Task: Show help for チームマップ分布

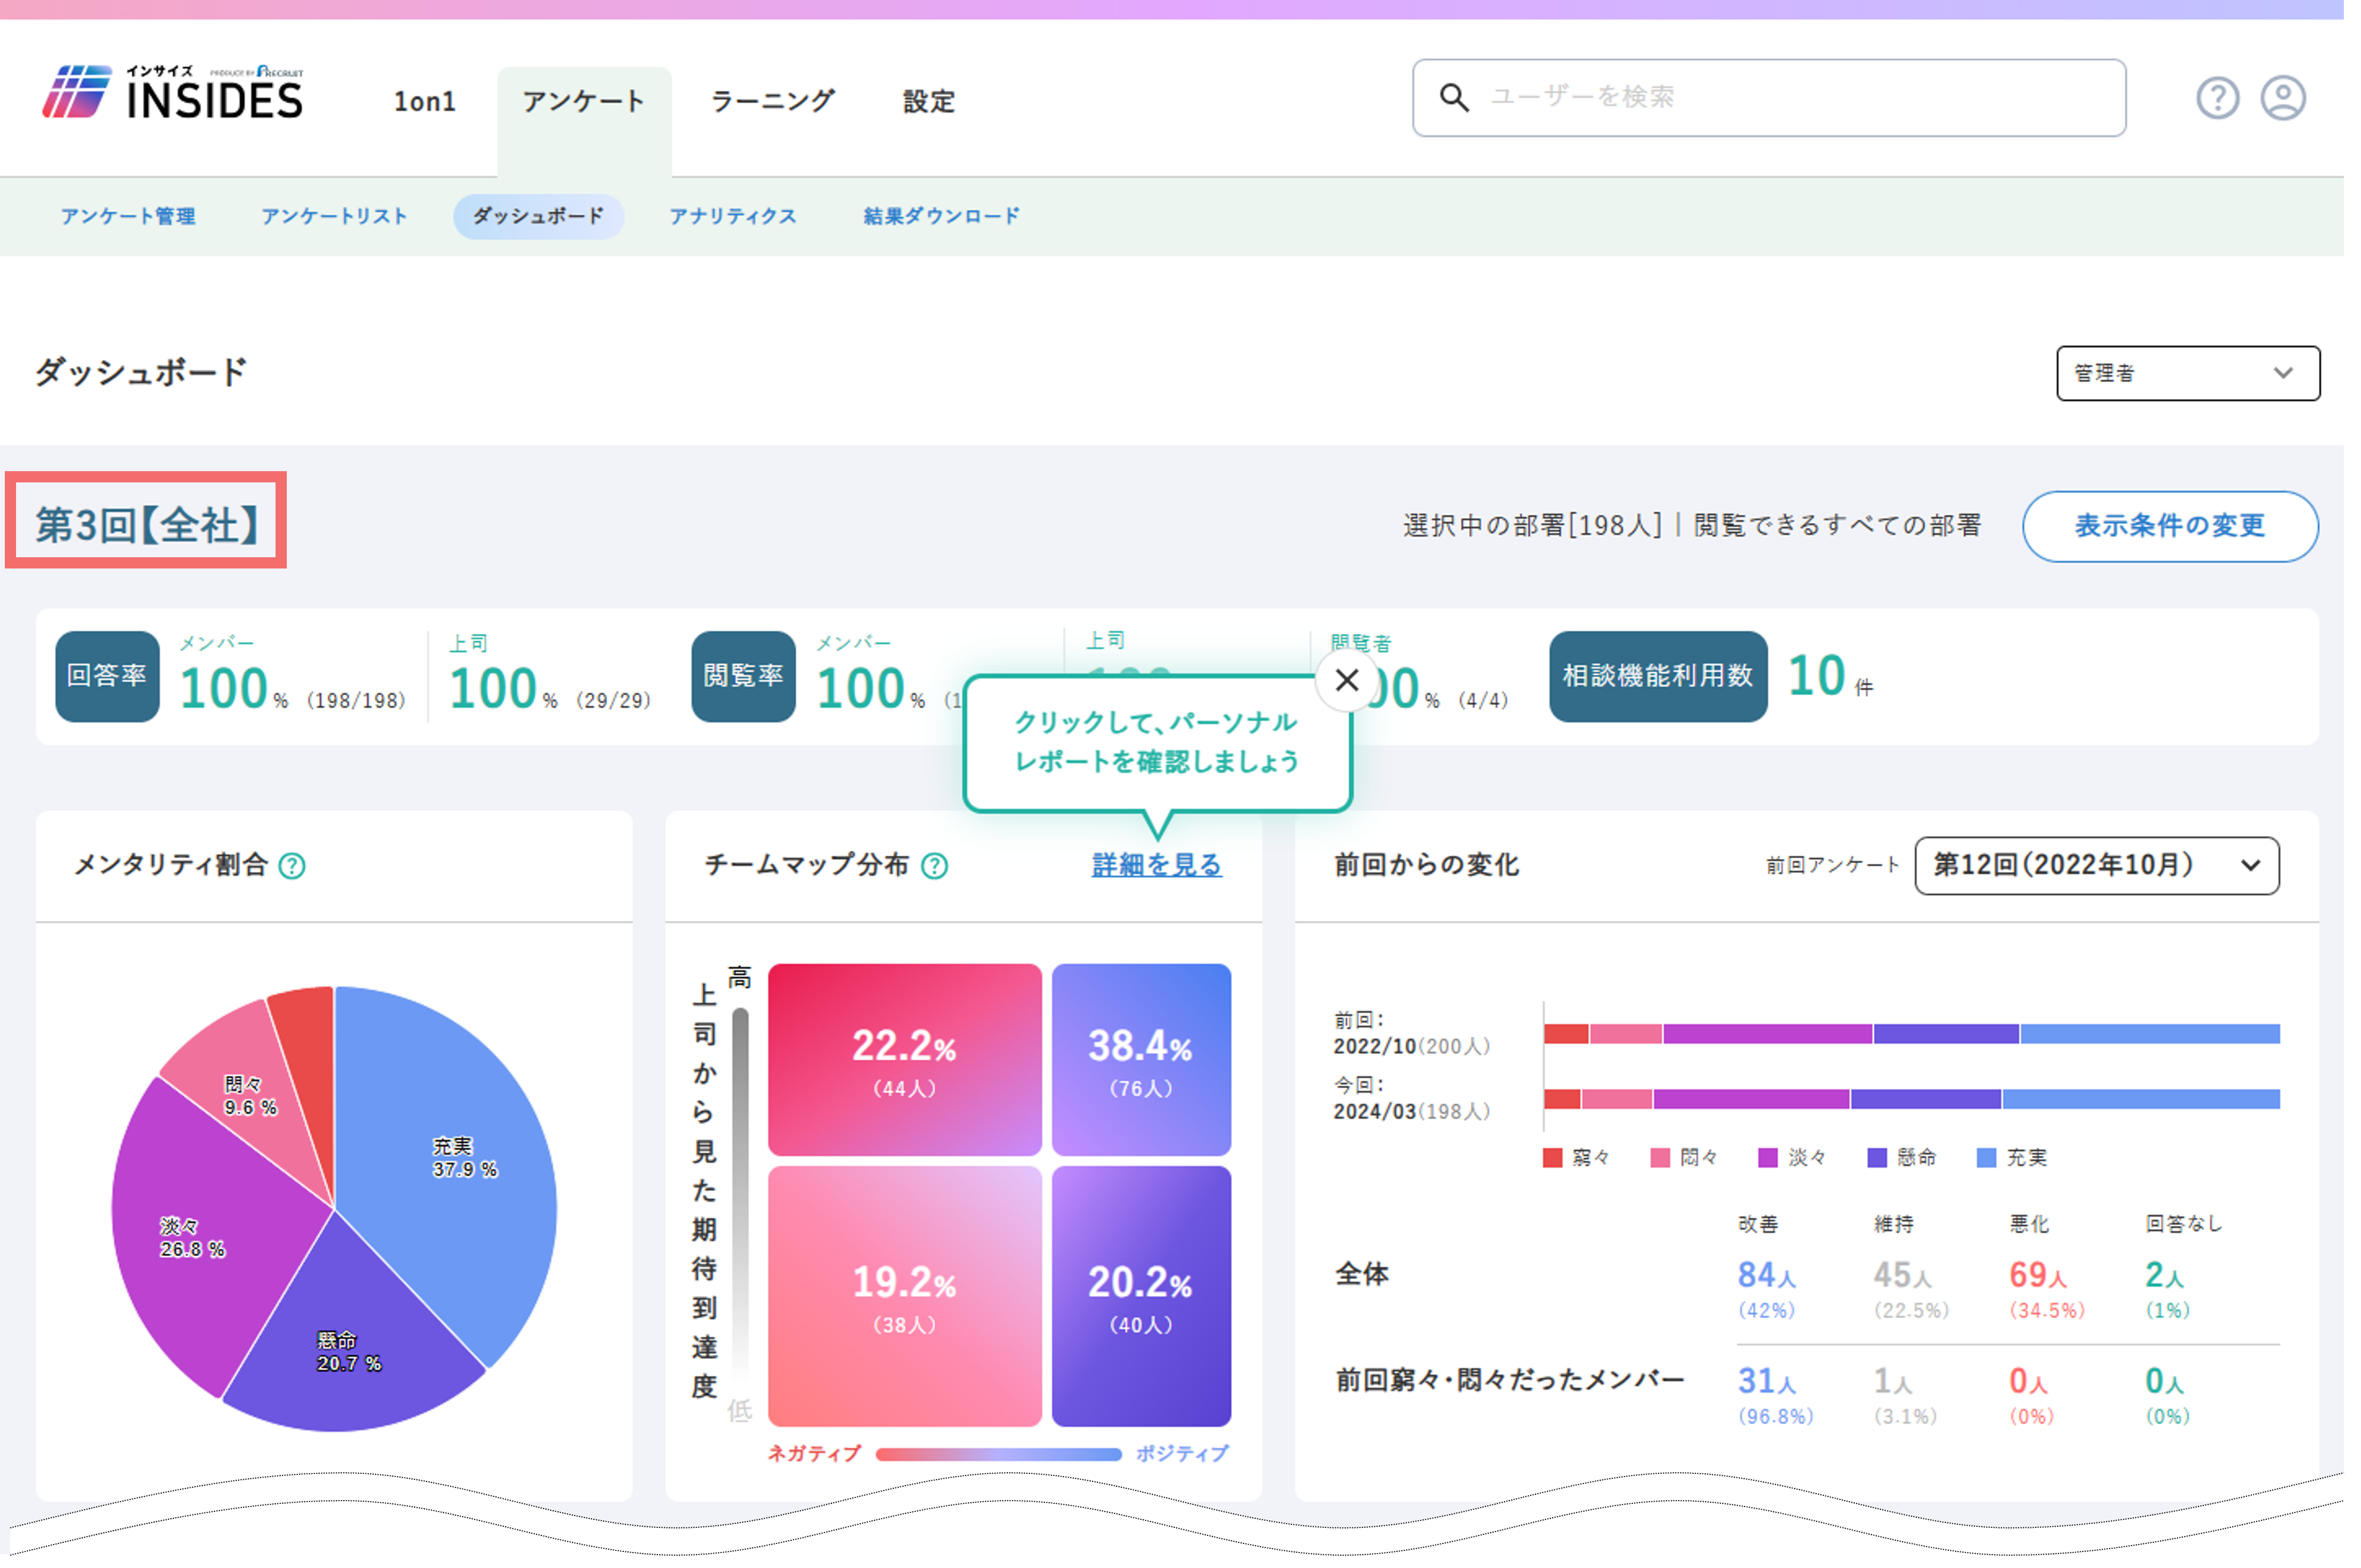Action: point(935,866)
